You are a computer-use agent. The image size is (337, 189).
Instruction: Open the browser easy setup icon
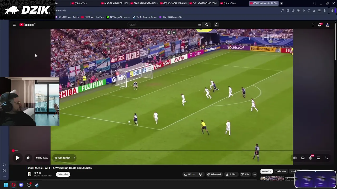tap(319, 10)
